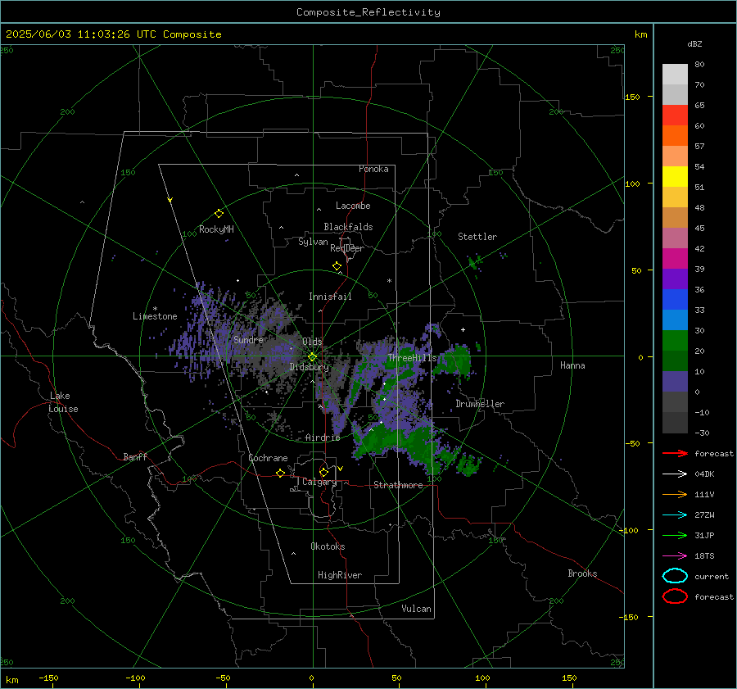Click the Strathmore town label

coord(398,485)
